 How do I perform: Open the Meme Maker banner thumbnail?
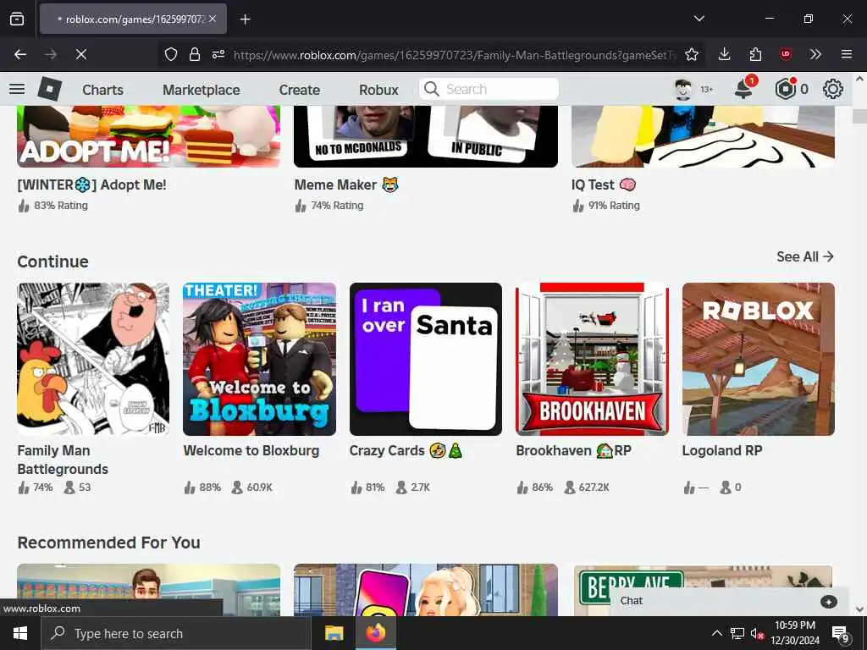click(426, 136)
